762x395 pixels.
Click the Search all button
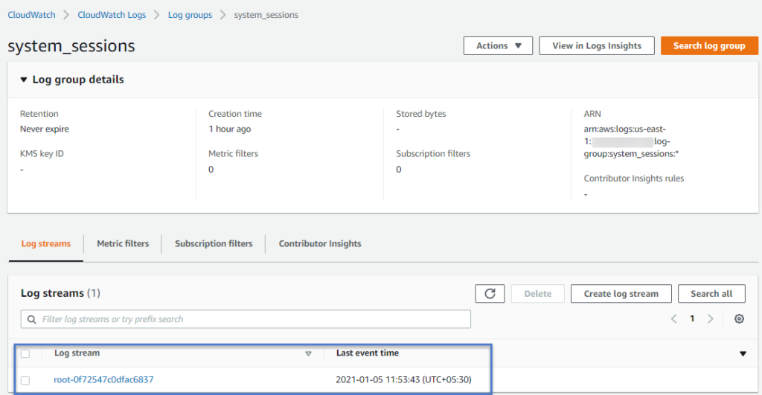pyautogui.click(x=711, y=293)
